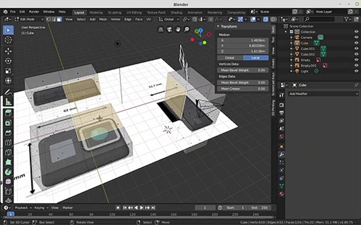
Task: Enable face select mode
Action: pos(59,19)
